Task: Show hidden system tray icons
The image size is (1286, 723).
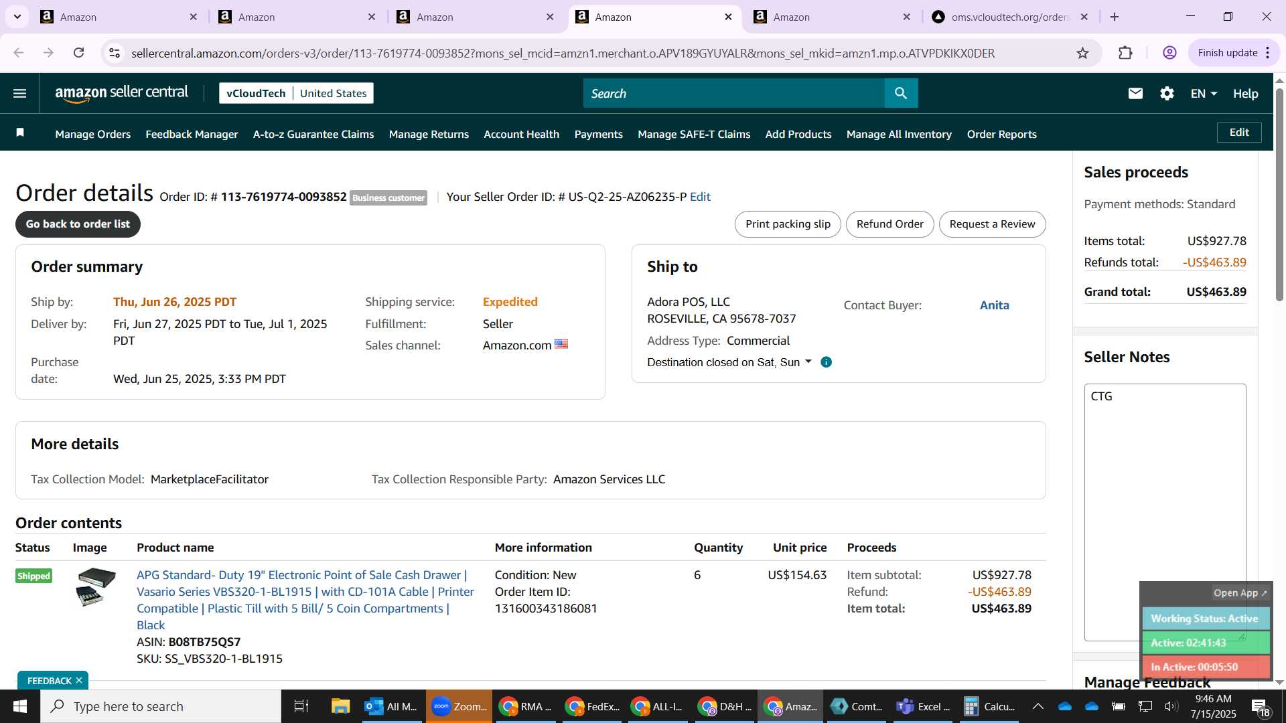Action: 1038,706
